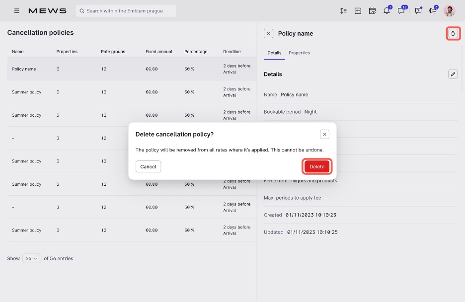Viewport: 465px width, 302px height.
Task: Click the add new (plus) icon
Action: pyautogui.click(x=358, y=11)
